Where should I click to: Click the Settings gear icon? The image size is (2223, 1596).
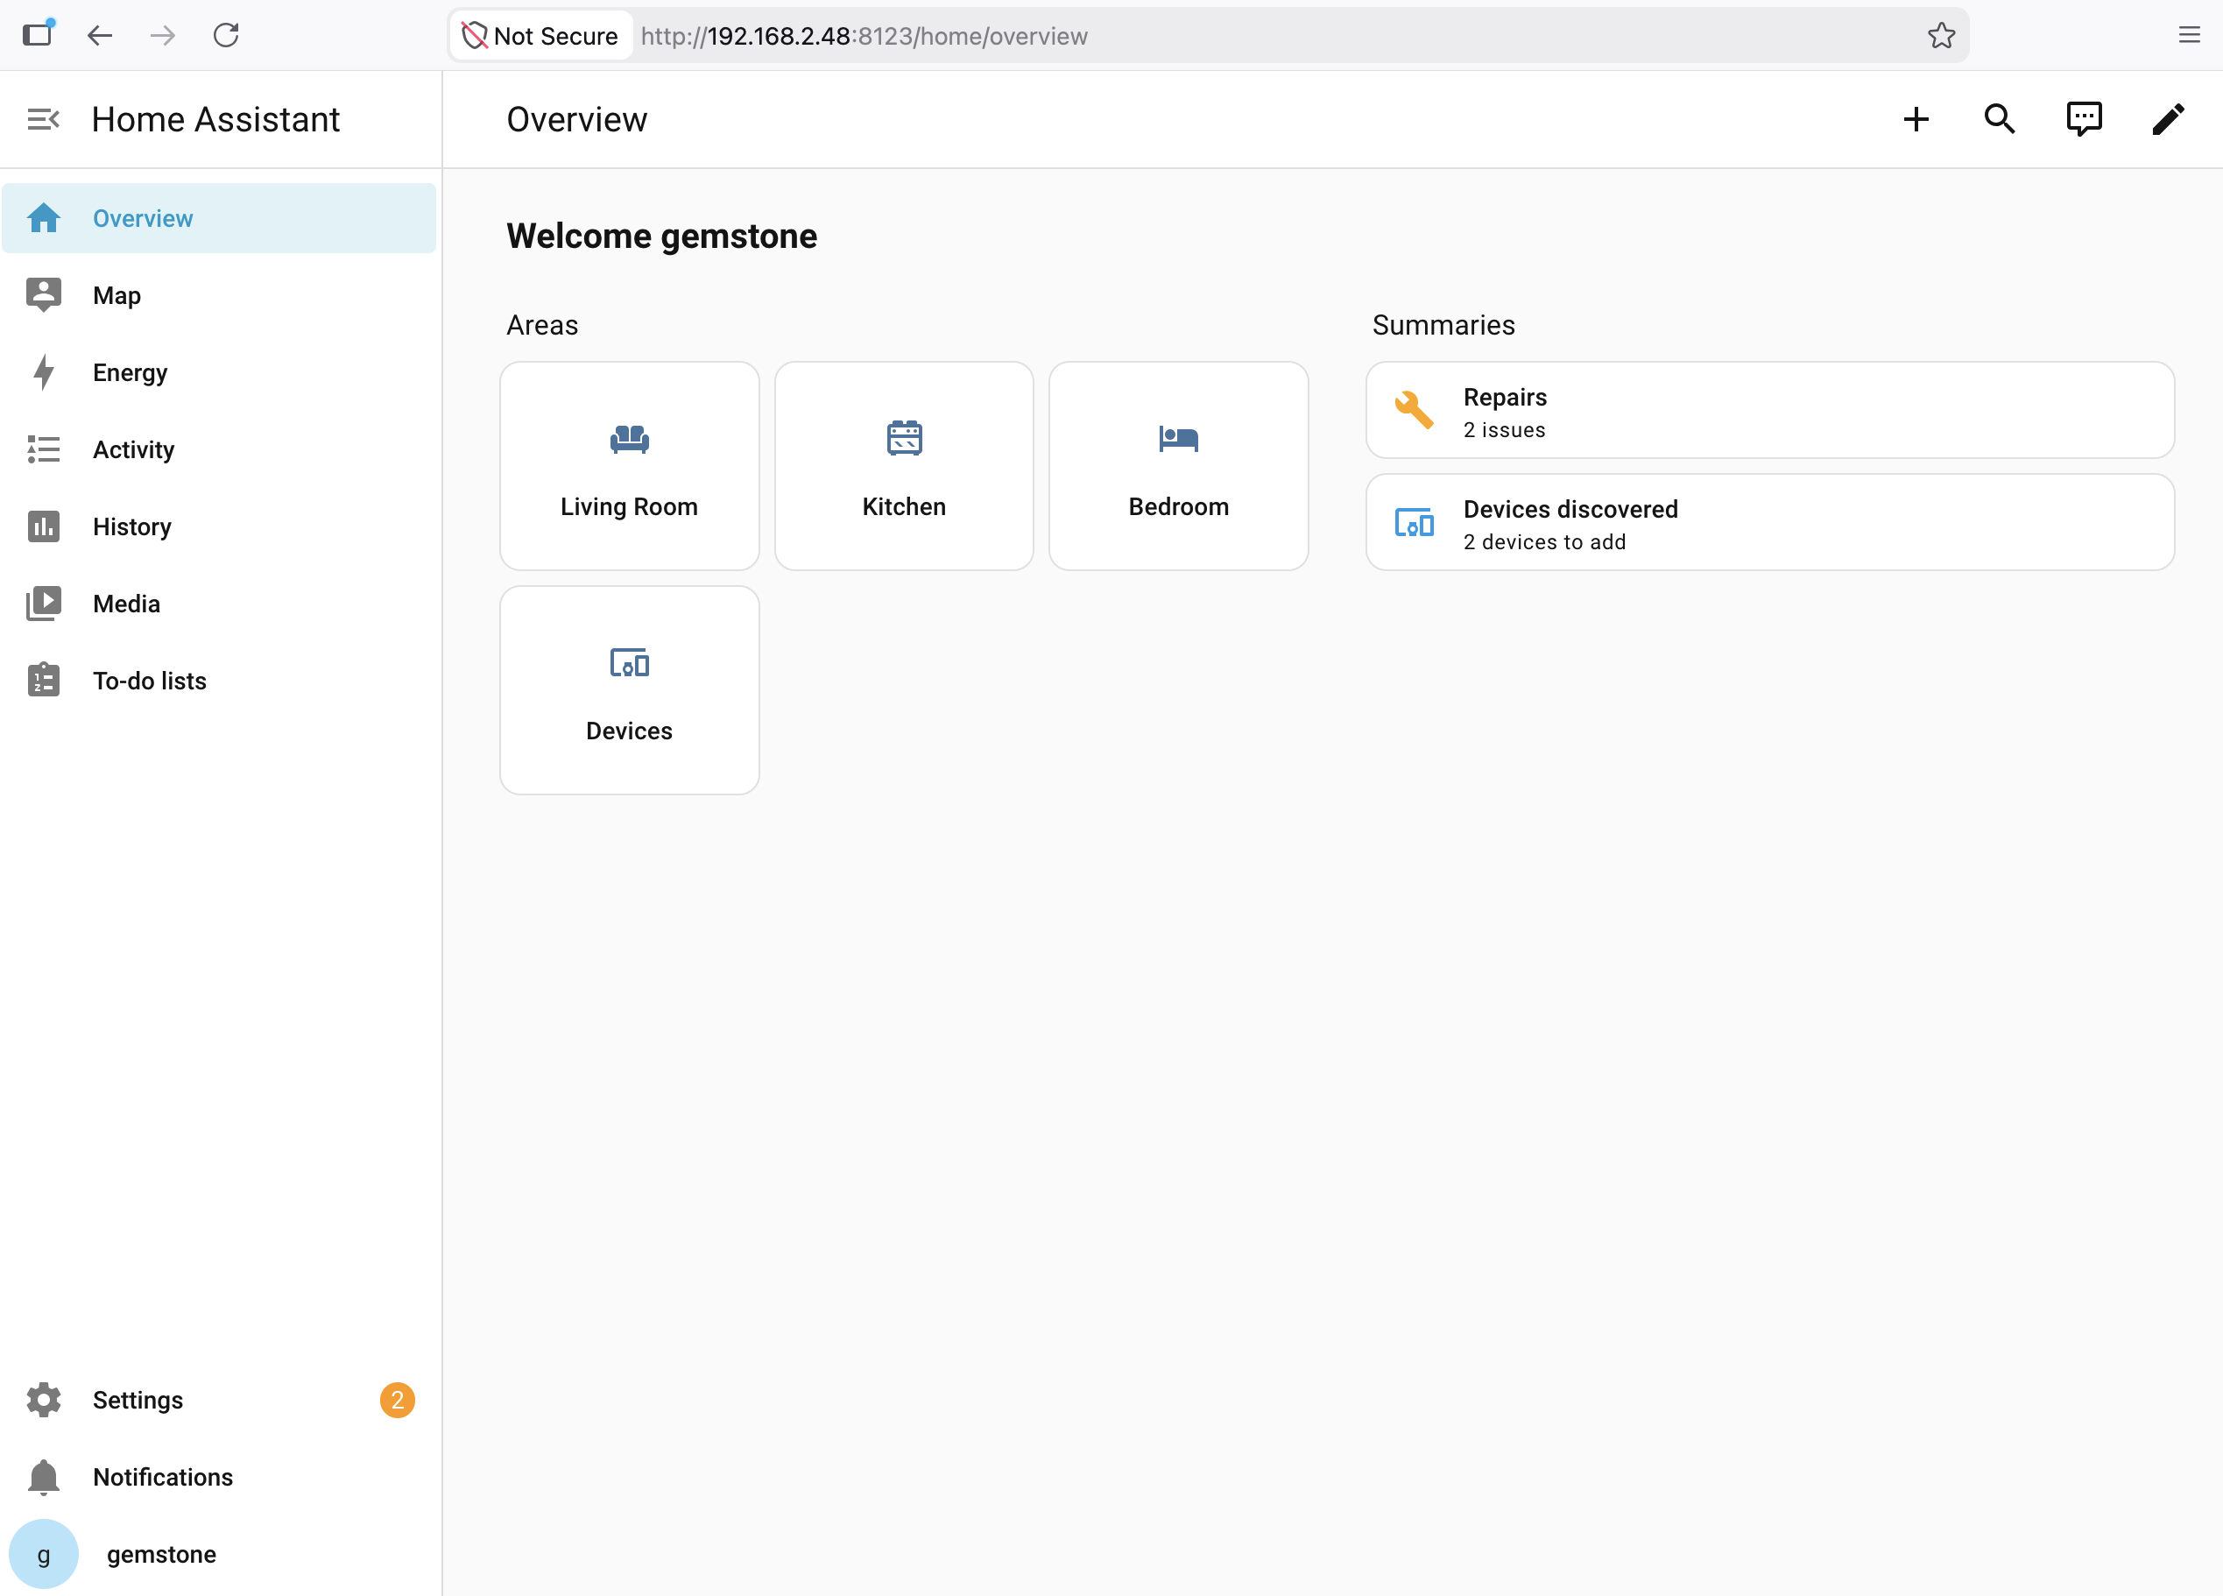click(x=43, y=1400)
